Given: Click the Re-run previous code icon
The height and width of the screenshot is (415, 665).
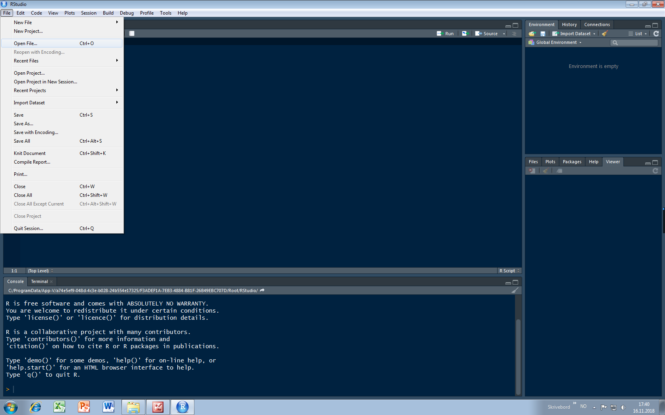Looking at the screenshot, I should coord(465,34).
